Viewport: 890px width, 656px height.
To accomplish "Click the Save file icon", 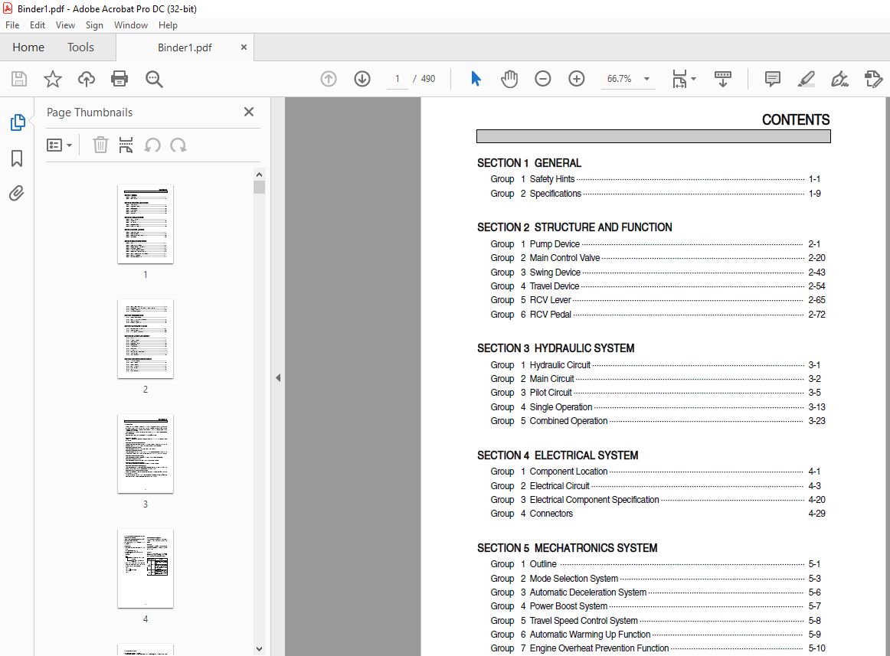I will coord(19,79).
